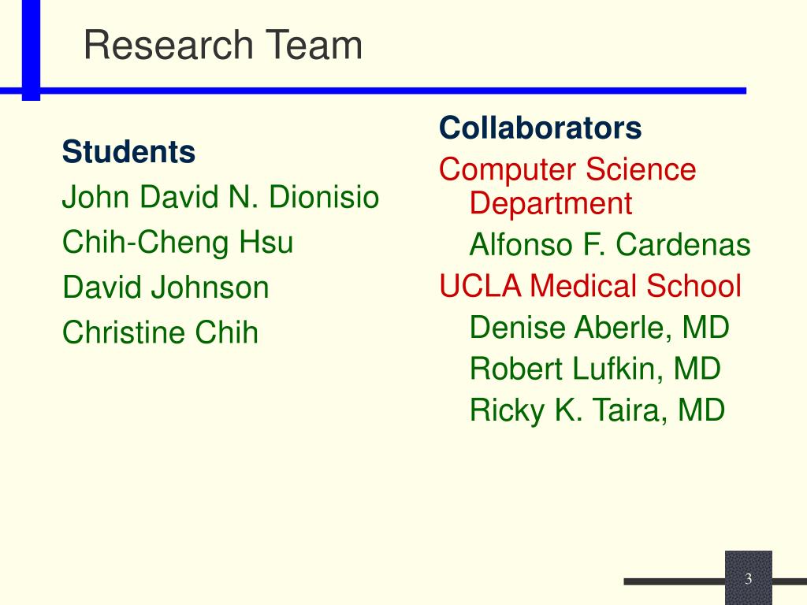807x605 pixels.
Task: Select the Alfonso F. Cardenas line
Action: [x=610, y=244]
